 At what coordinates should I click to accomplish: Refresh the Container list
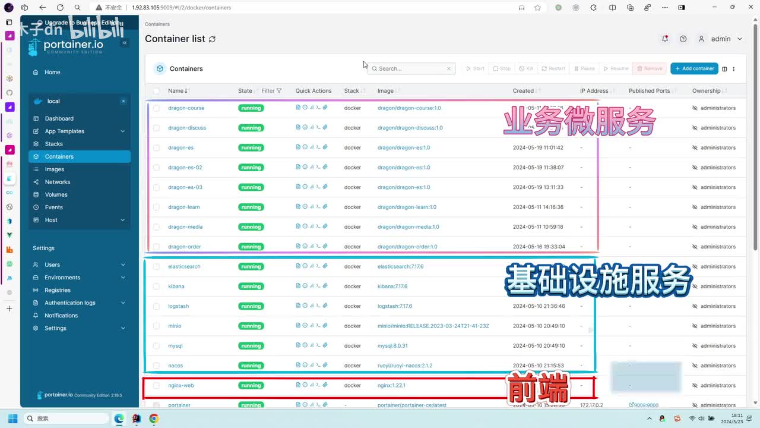coord(212,39)
